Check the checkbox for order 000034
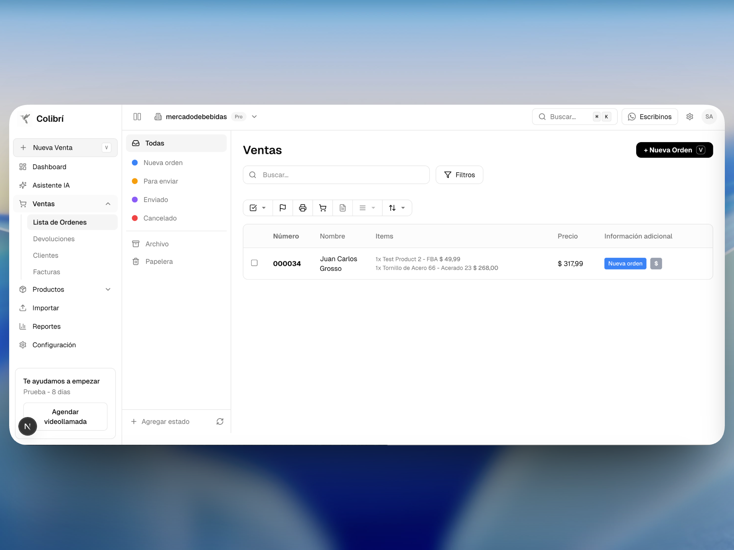734x550 pixels. [254, 263]
